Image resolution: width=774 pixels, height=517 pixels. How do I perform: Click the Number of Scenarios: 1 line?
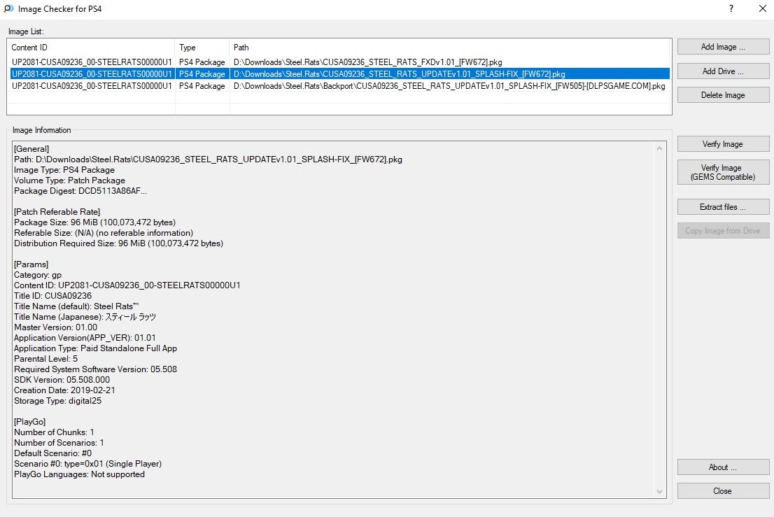click(59, 443)
